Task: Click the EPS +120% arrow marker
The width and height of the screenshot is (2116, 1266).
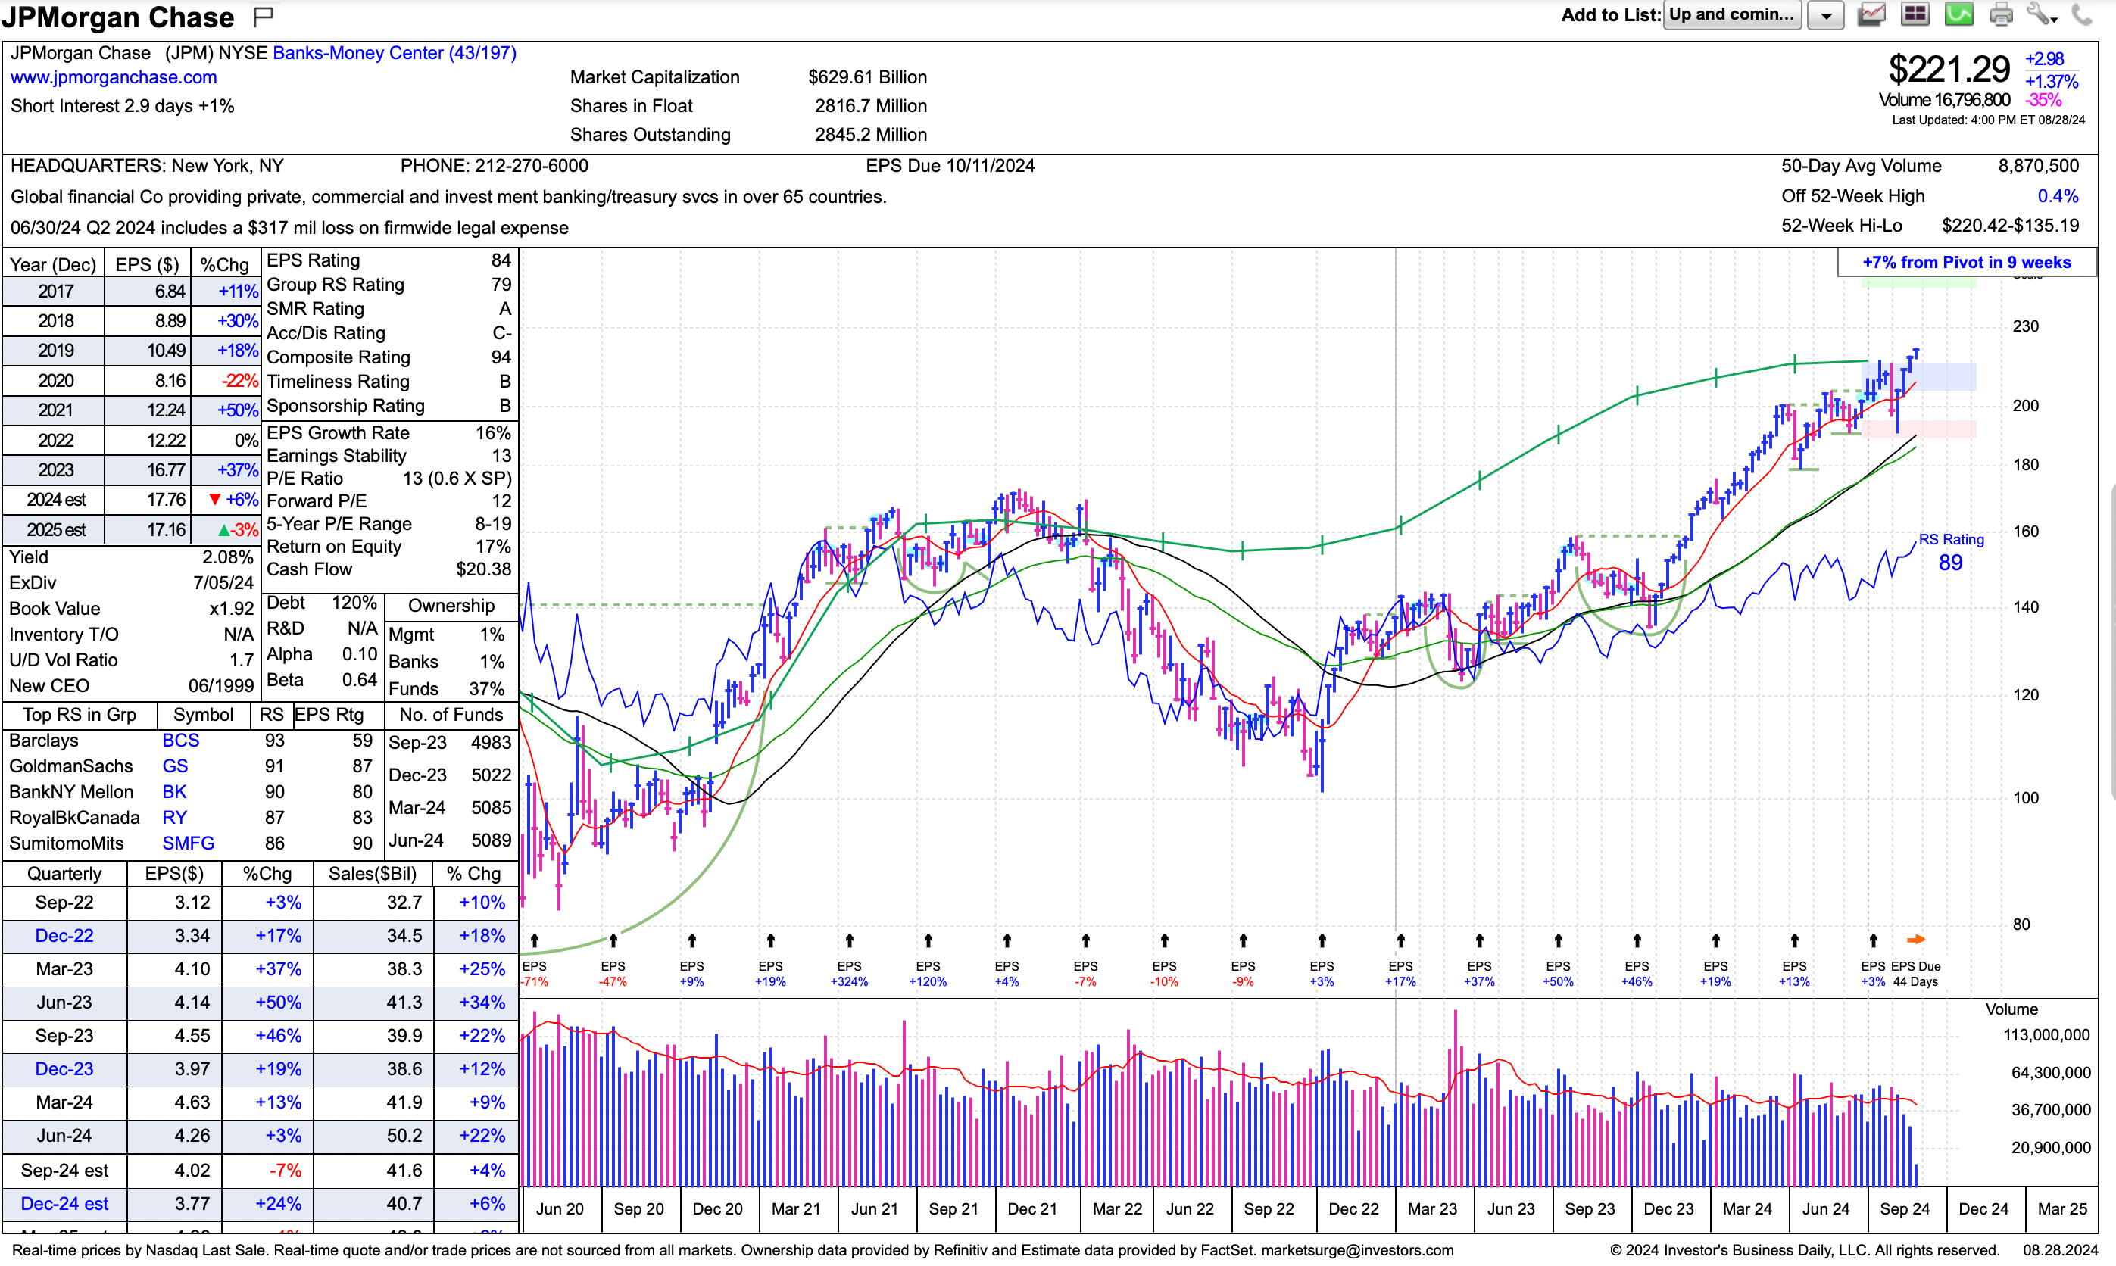Action: [x=928, y=940]
